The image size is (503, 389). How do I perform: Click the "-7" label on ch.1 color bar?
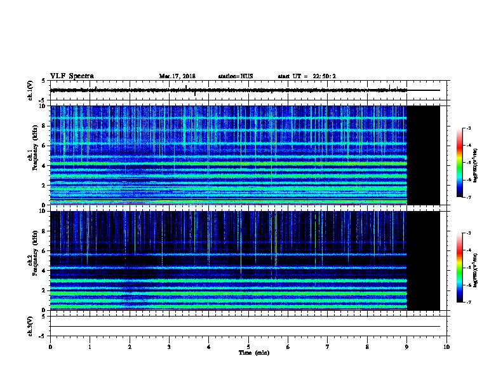[x=468, y=197]
